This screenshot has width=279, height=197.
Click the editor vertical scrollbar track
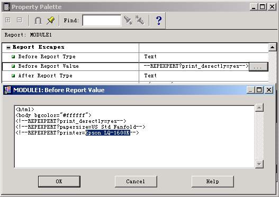[x=259, y=136]
